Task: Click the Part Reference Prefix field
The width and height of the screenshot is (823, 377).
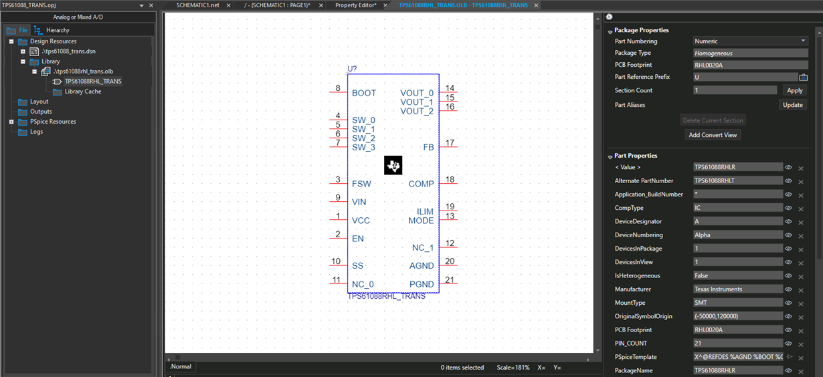Action: point(744,77)
